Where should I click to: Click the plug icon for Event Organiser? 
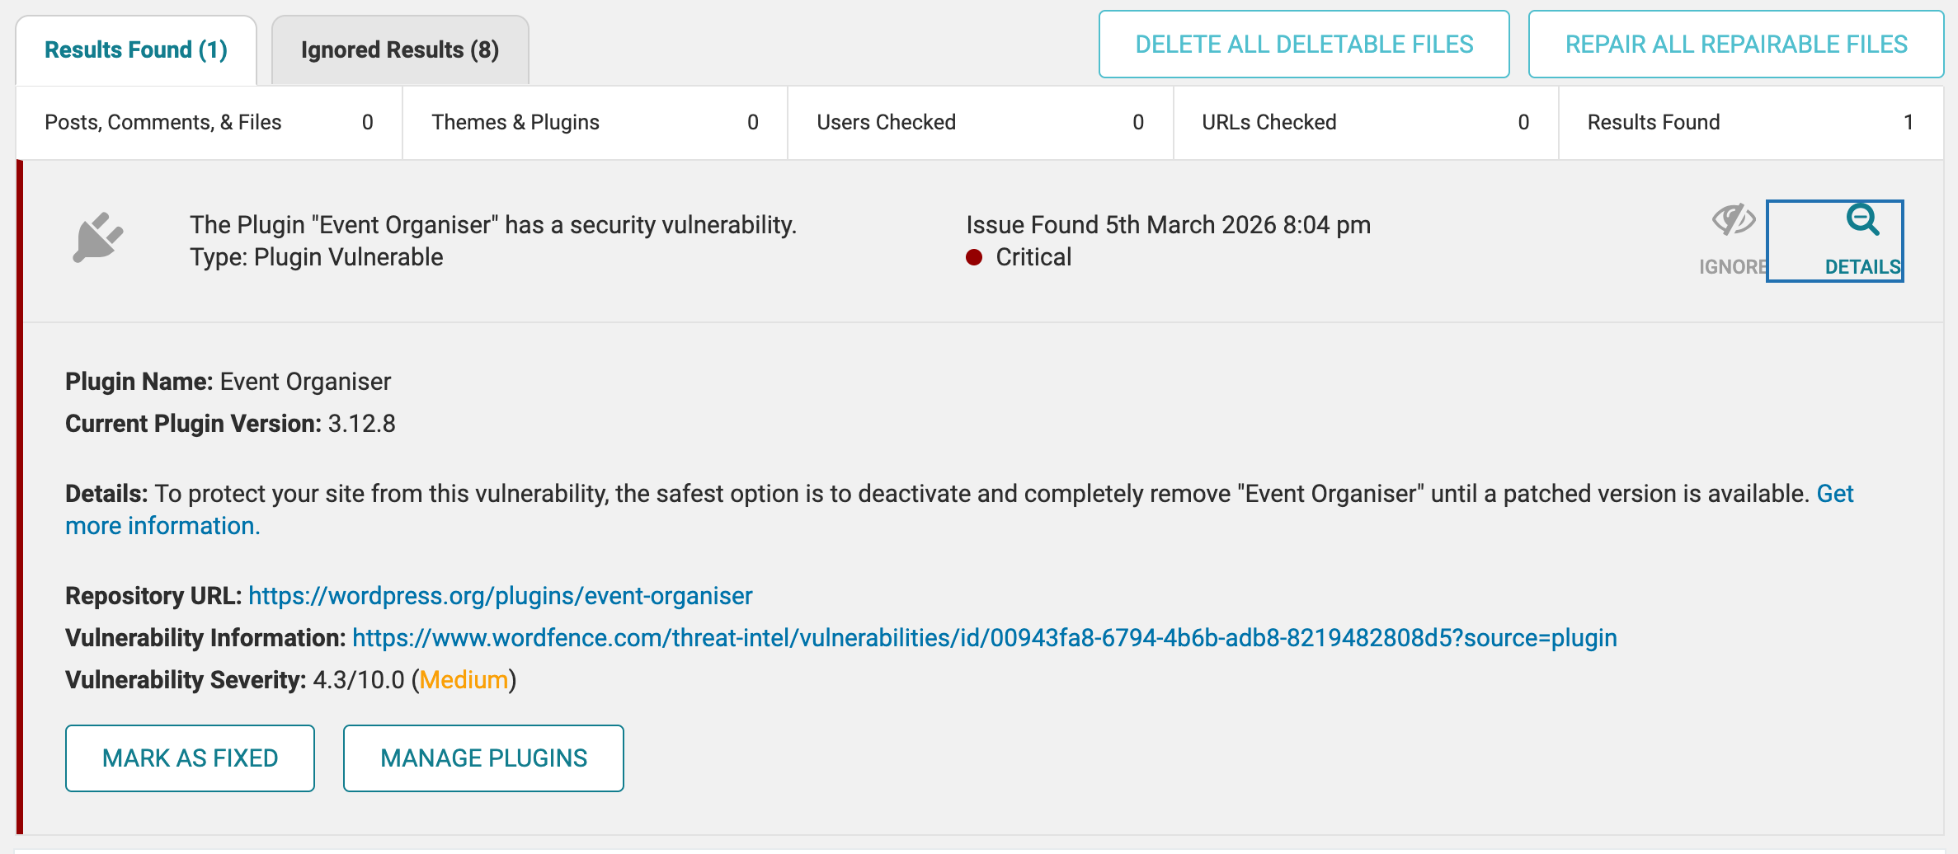[x=98, y=238]
